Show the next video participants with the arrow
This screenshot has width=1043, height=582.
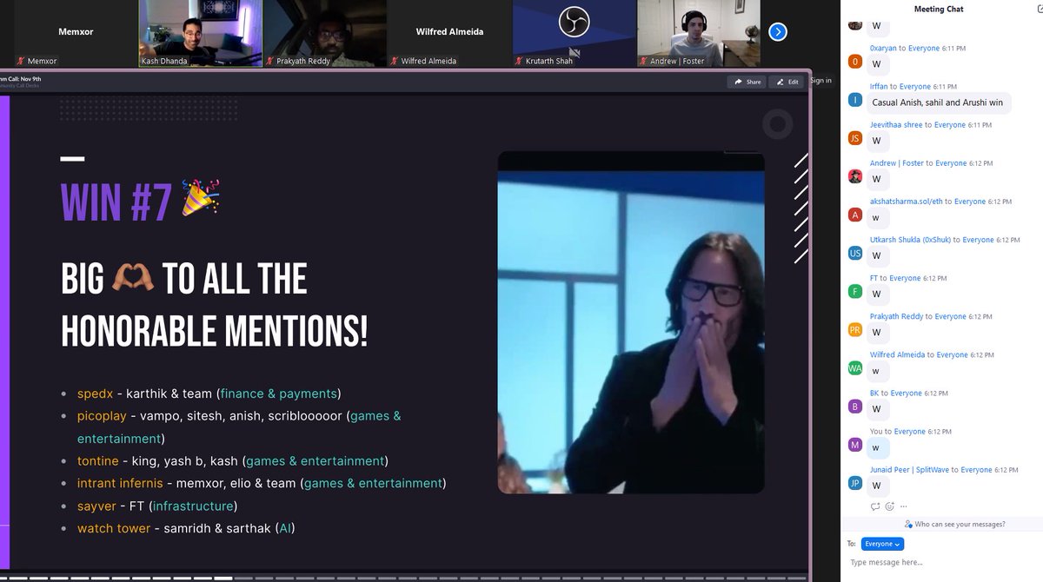click(778, 31)
